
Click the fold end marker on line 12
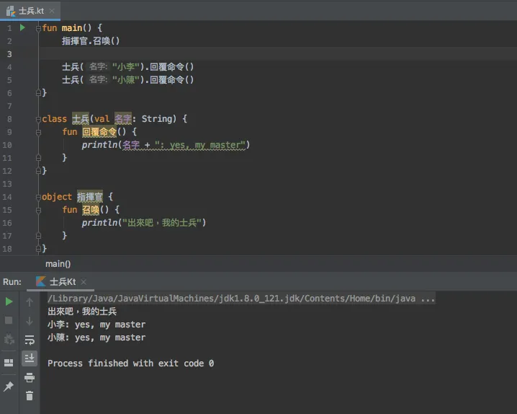[x=38, y=171]
